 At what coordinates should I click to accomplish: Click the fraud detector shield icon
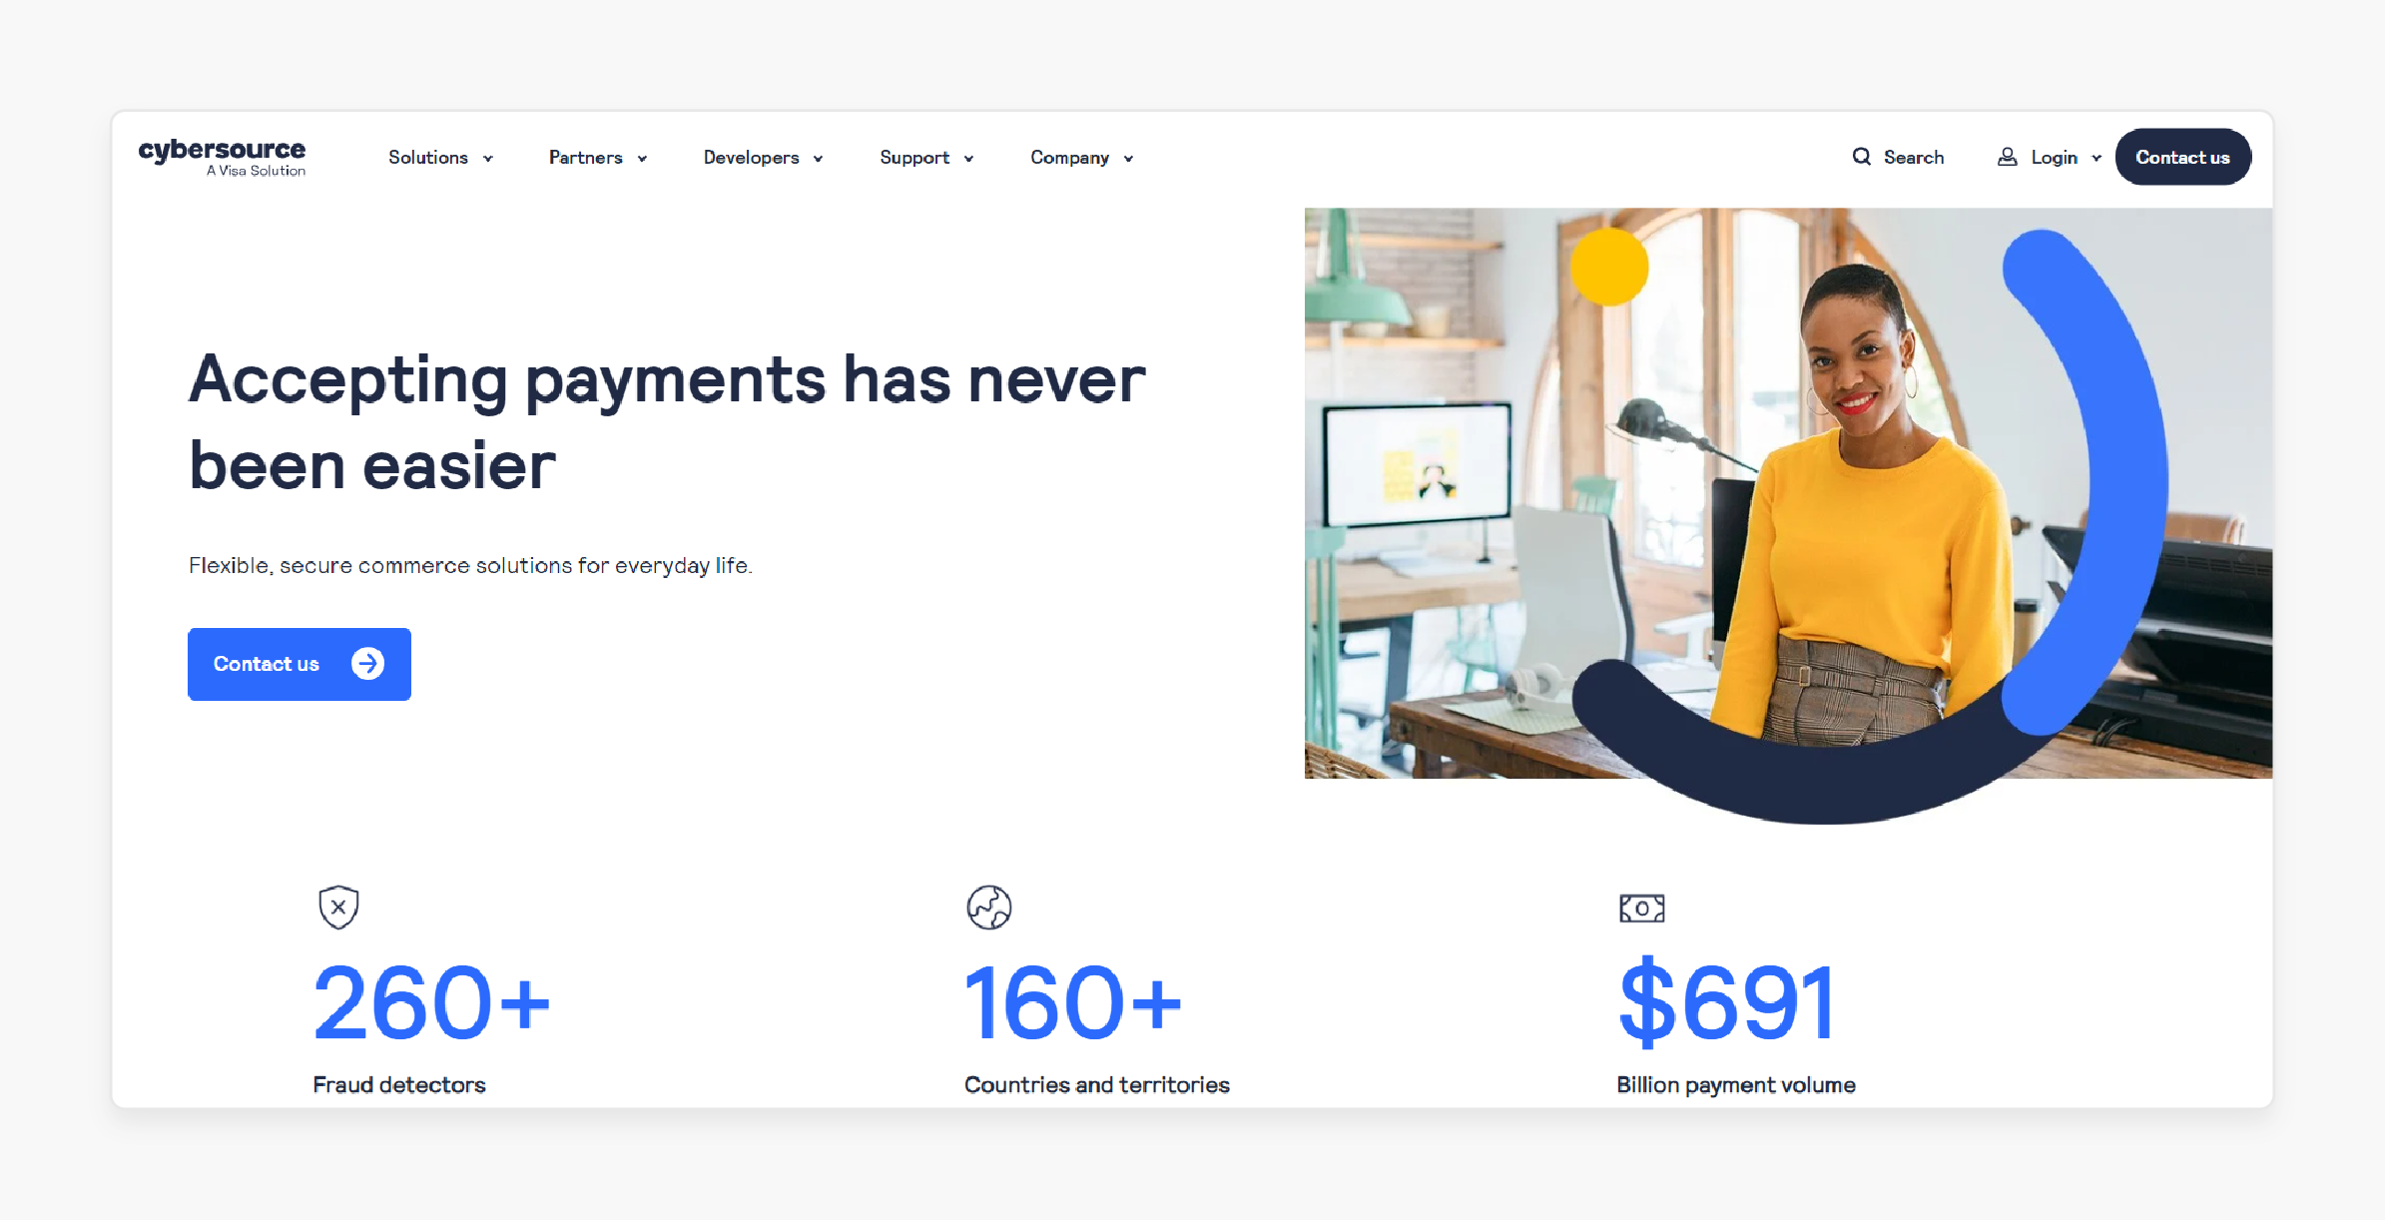tap(337, 906)
